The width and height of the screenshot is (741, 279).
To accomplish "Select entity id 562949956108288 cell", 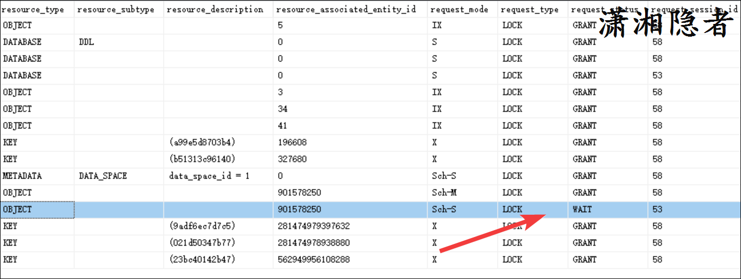I will coord(314,259).
